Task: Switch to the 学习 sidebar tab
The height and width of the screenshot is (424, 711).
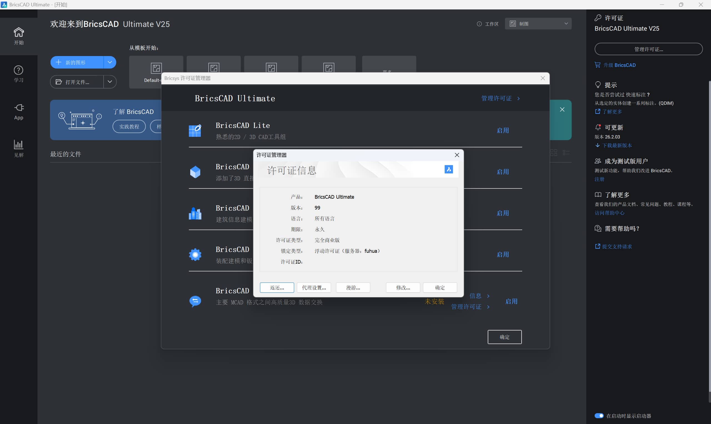Action: pos(19,74)
